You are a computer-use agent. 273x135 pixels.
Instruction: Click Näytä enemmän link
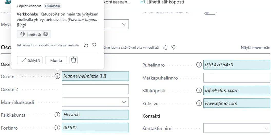point(255,48)
